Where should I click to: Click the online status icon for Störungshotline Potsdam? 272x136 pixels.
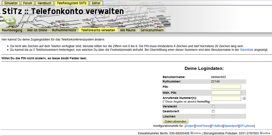tap(266, 133)
